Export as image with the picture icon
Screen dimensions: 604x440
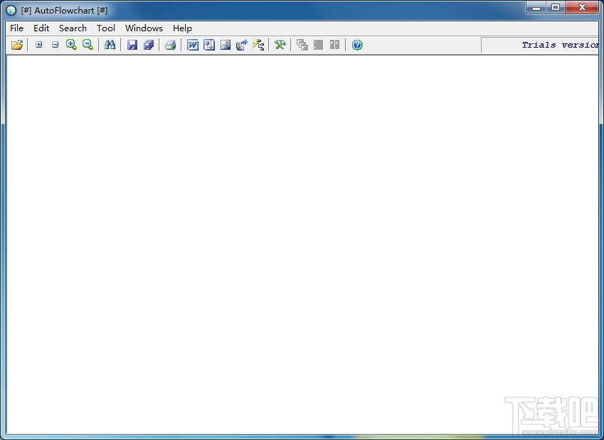226,45
